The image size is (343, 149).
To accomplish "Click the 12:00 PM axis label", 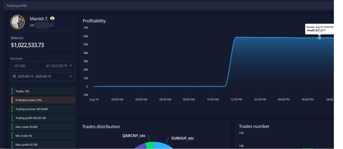I will click(236, 100).
